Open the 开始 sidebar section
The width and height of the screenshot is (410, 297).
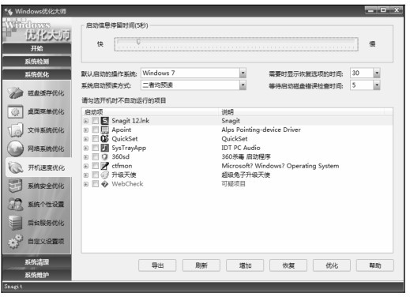(37, 49)
